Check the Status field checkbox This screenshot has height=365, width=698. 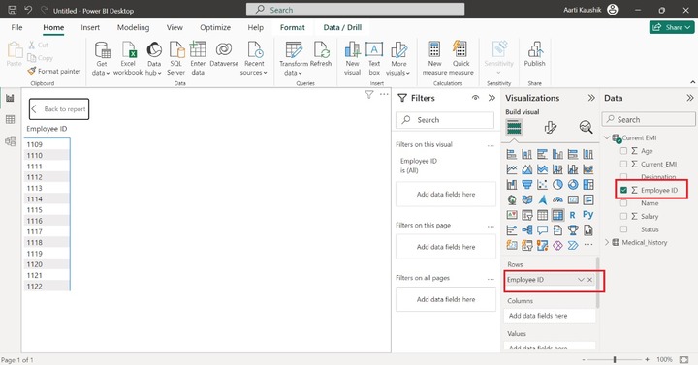tap(623, 229)
